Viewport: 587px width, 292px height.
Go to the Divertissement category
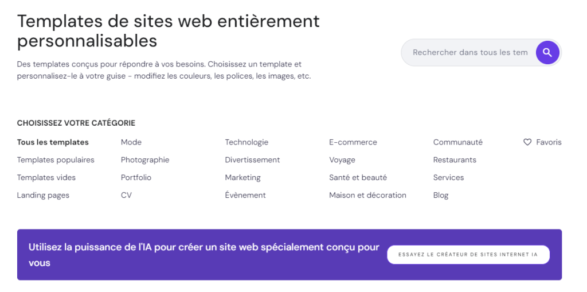tap(252, 160)
